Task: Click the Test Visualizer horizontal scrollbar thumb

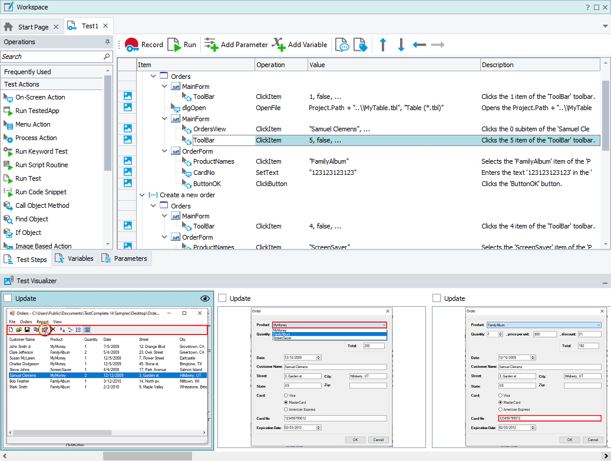Action: pos(147,456)
